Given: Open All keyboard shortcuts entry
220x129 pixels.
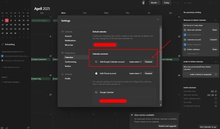Looking at the screenshot, I should pos(200,106).
